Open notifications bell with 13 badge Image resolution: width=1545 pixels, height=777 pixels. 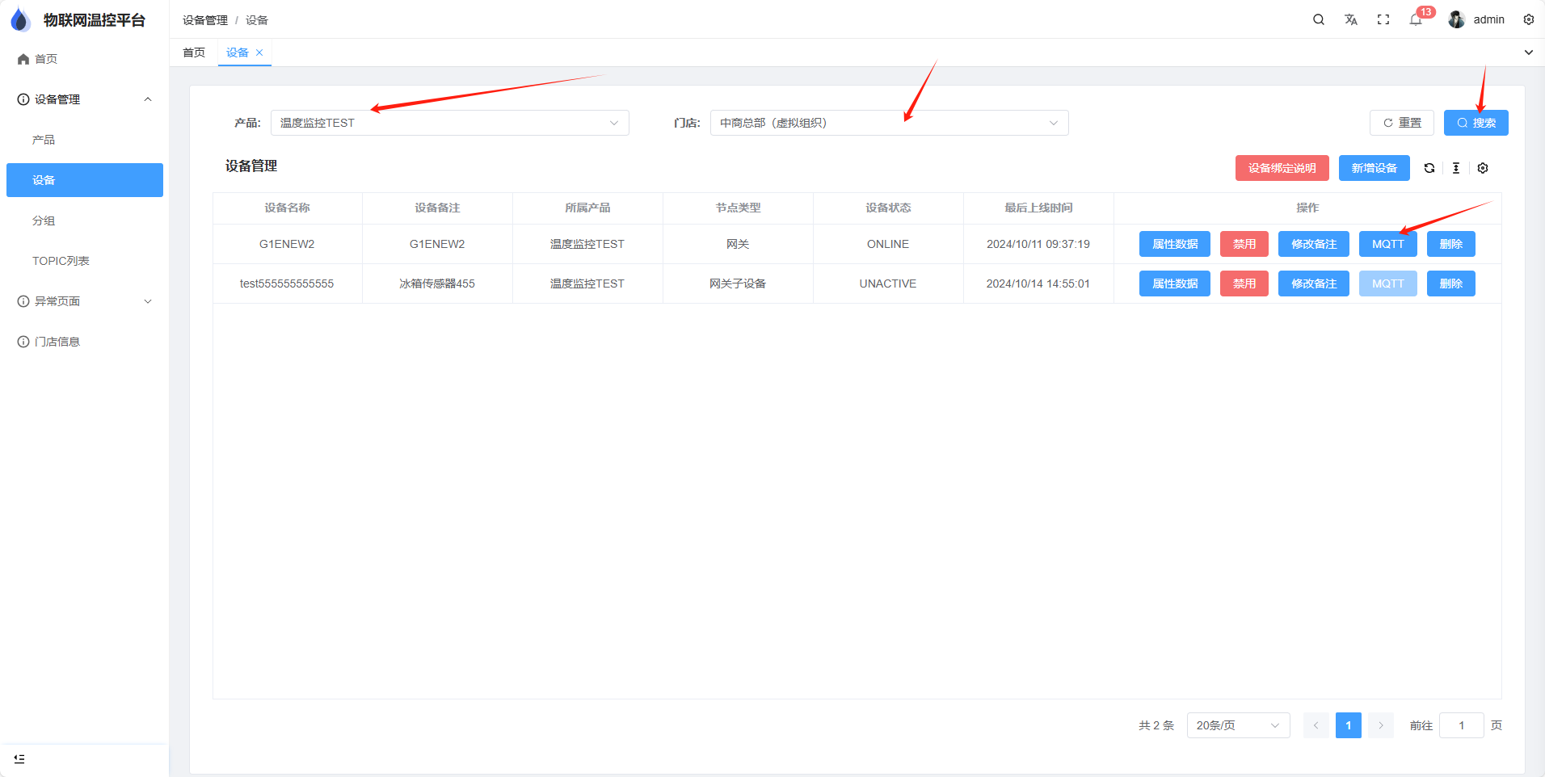(1416, 19)
